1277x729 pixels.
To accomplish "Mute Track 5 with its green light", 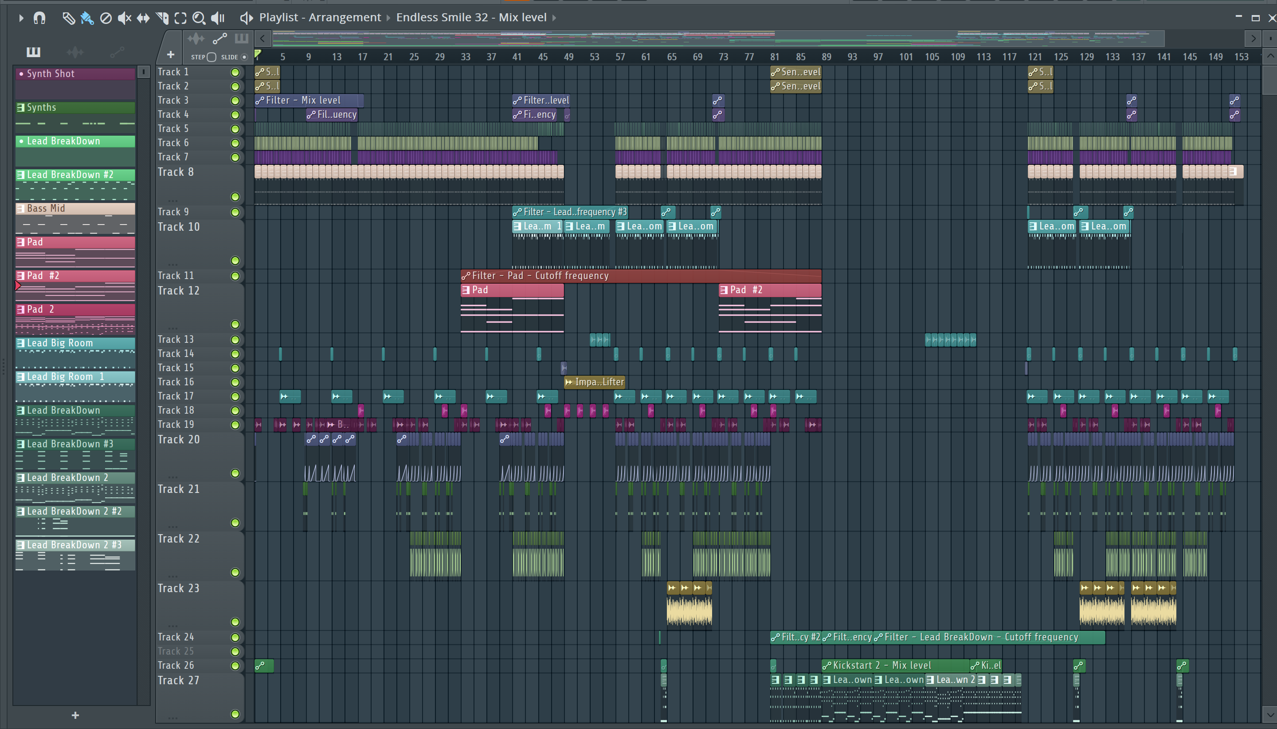I will coord(235,129).
